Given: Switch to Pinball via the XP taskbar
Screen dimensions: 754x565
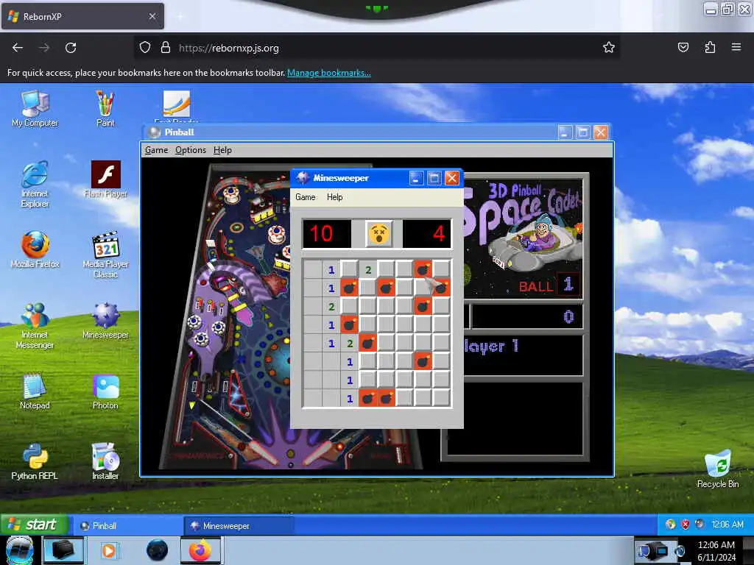Looking at the screenshot, I should tap(127, 525).
